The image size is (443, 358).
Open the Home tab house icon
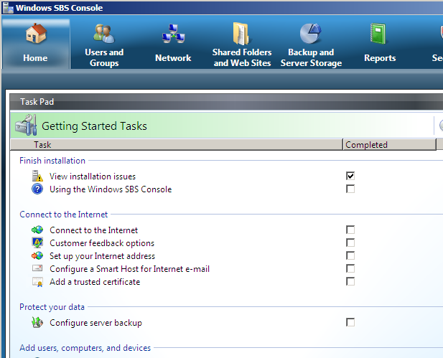pos(36,33)
